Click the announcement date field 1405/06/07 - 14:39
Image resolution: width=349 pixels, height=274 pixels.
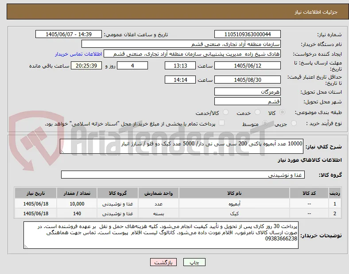pyautogui.click(x=69, y=34)
